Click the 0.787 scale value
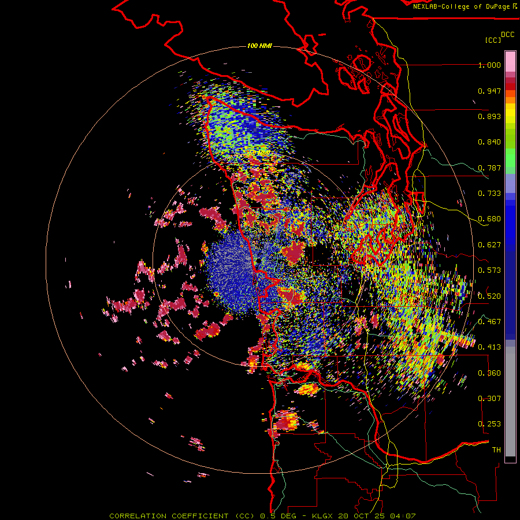 click(489, 168)
